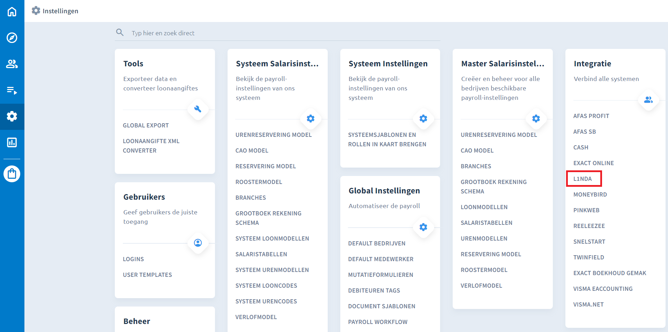Open DEBITEUREN TAGS

[374, 290]
